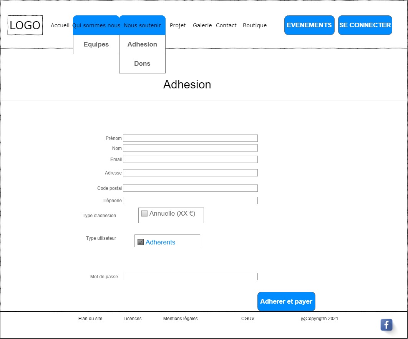Select the Dons submenu item
Image resolution: width=408 pixels, height=339 pixels.
(x=142, y=64)
